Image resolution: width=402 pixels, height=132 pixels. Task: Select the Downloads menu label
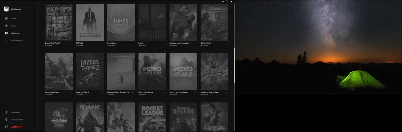[x=16, y=112]
